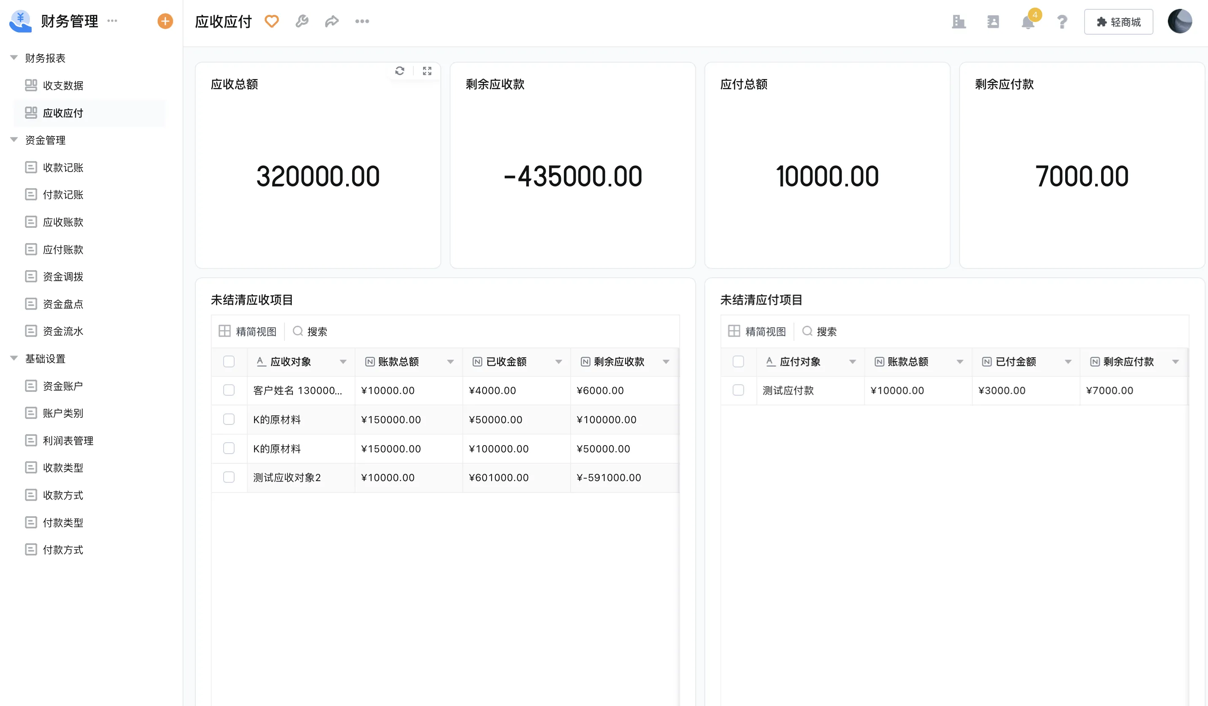The image size is (1208, 706).
Task: Click the share arrow icon
Action: (332, 21)
